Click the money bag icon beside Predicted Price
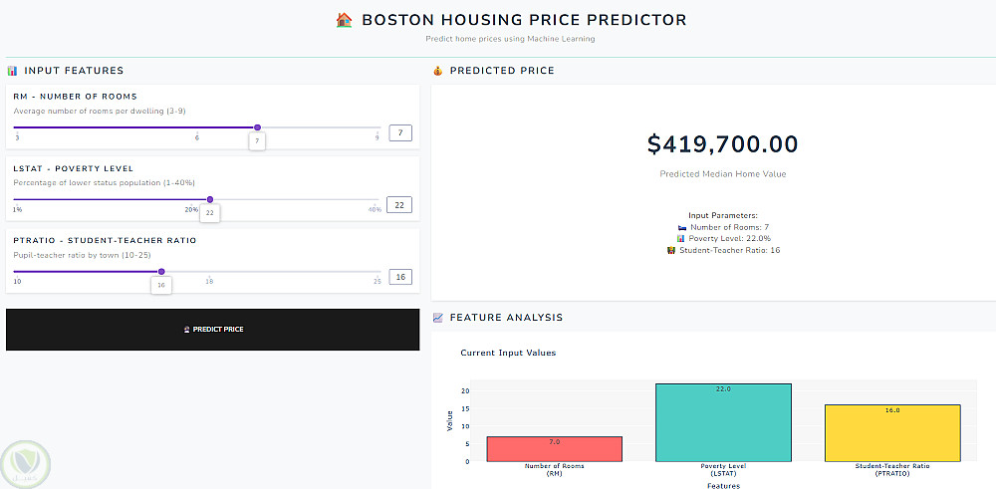 [x=437, y=71]
